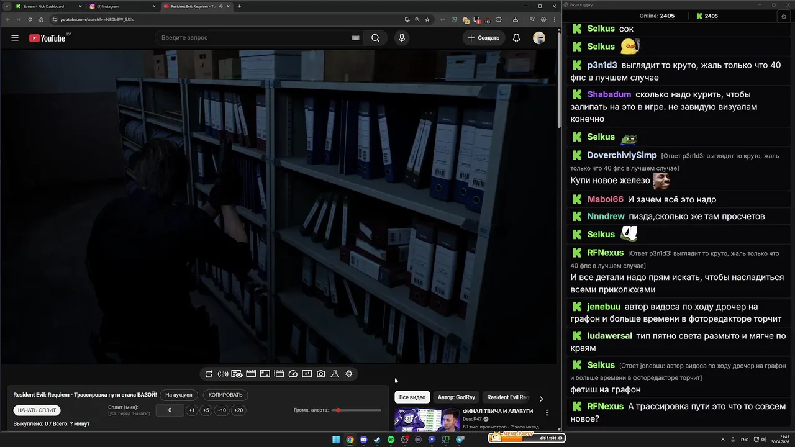Click username 'DoverchiviySimp' in chat
This screenshot has width=795, height=447.
(x=622, y=155)
